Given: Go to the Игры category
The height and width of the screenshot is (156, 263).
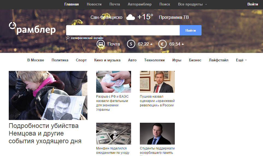Looking at the screenshot, I should point(177,60).
